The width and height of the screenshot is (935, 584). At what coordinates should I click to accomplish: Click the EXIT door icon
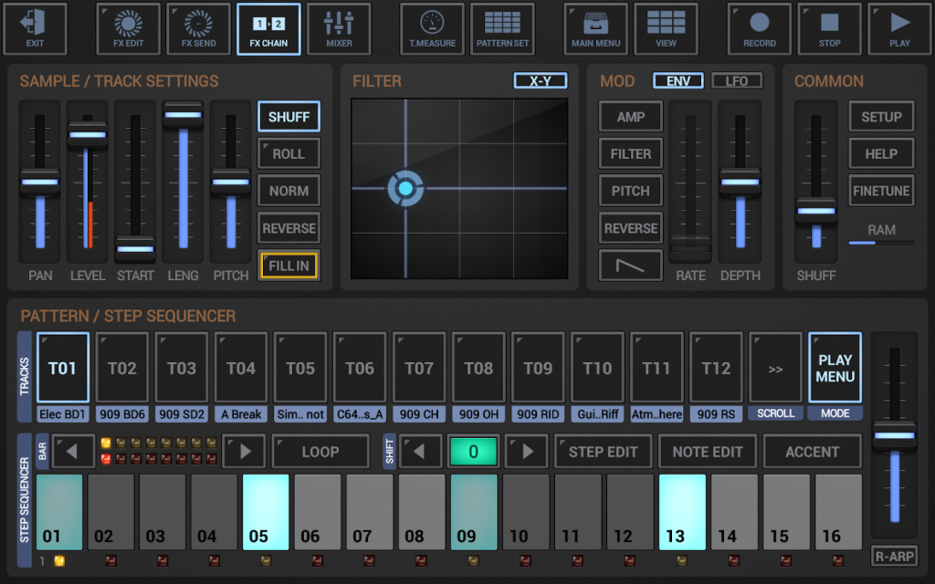(x=36, y=28)
